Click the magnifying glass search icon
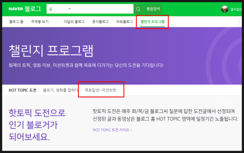This screenshot has height=153, width=244. click(x=138, y=9)
